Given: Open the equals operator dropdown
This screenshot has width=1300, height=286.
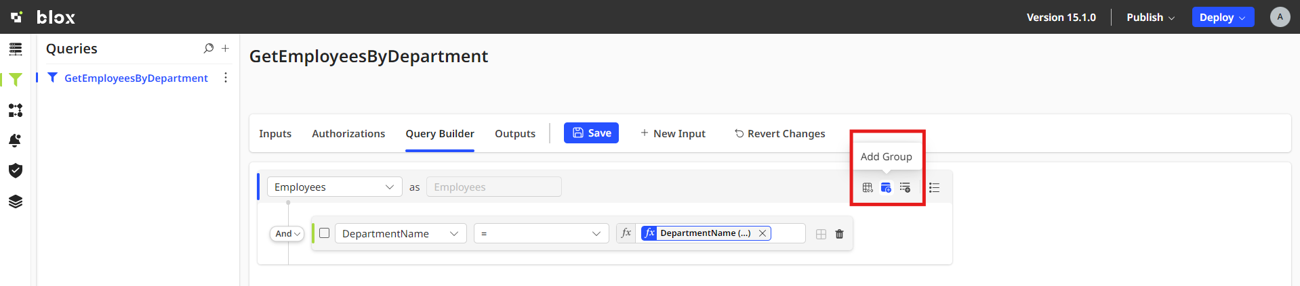Looking at the screenshot, I should pyautogui.click(x=540, y=234).
